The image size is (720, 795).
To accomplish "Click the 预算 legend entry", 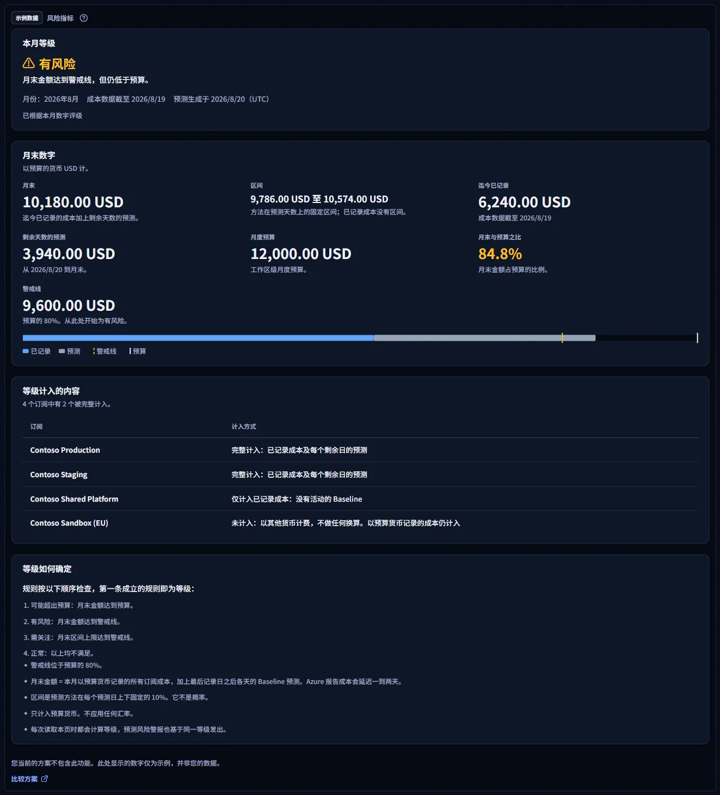I will (138, 352).
